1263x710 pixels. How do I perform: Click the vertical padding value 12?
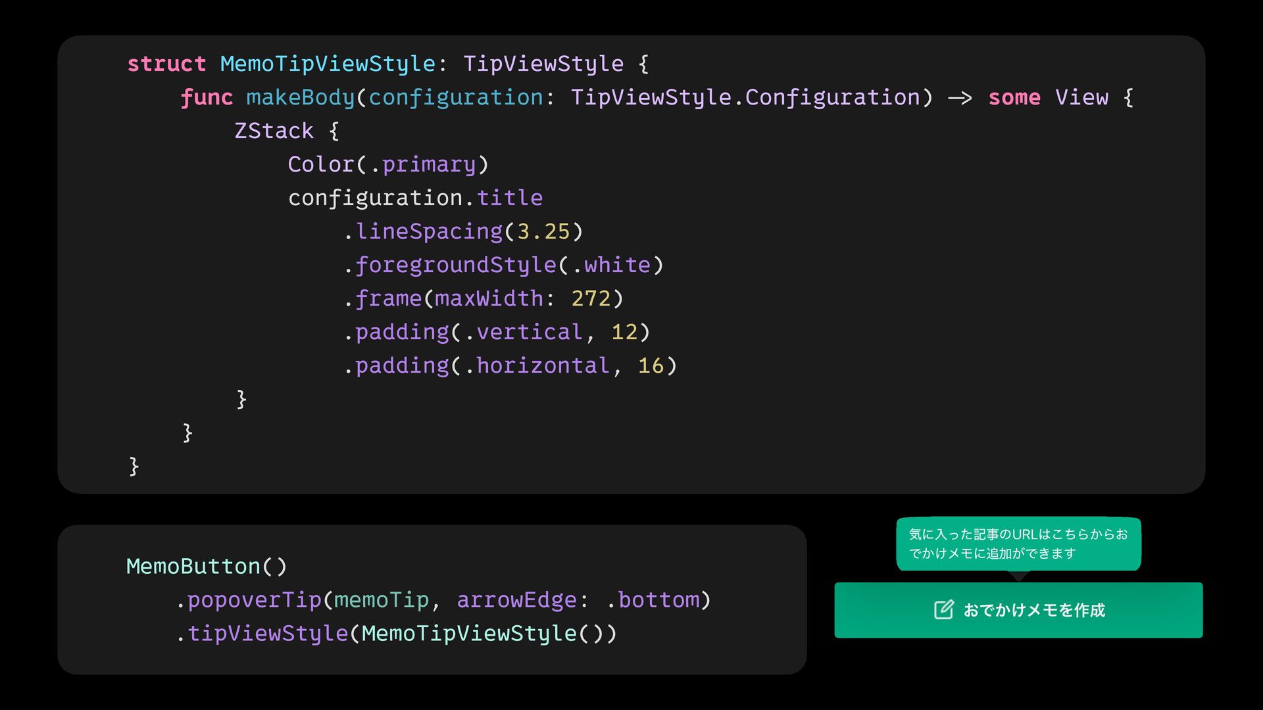[x=624, y=332]
